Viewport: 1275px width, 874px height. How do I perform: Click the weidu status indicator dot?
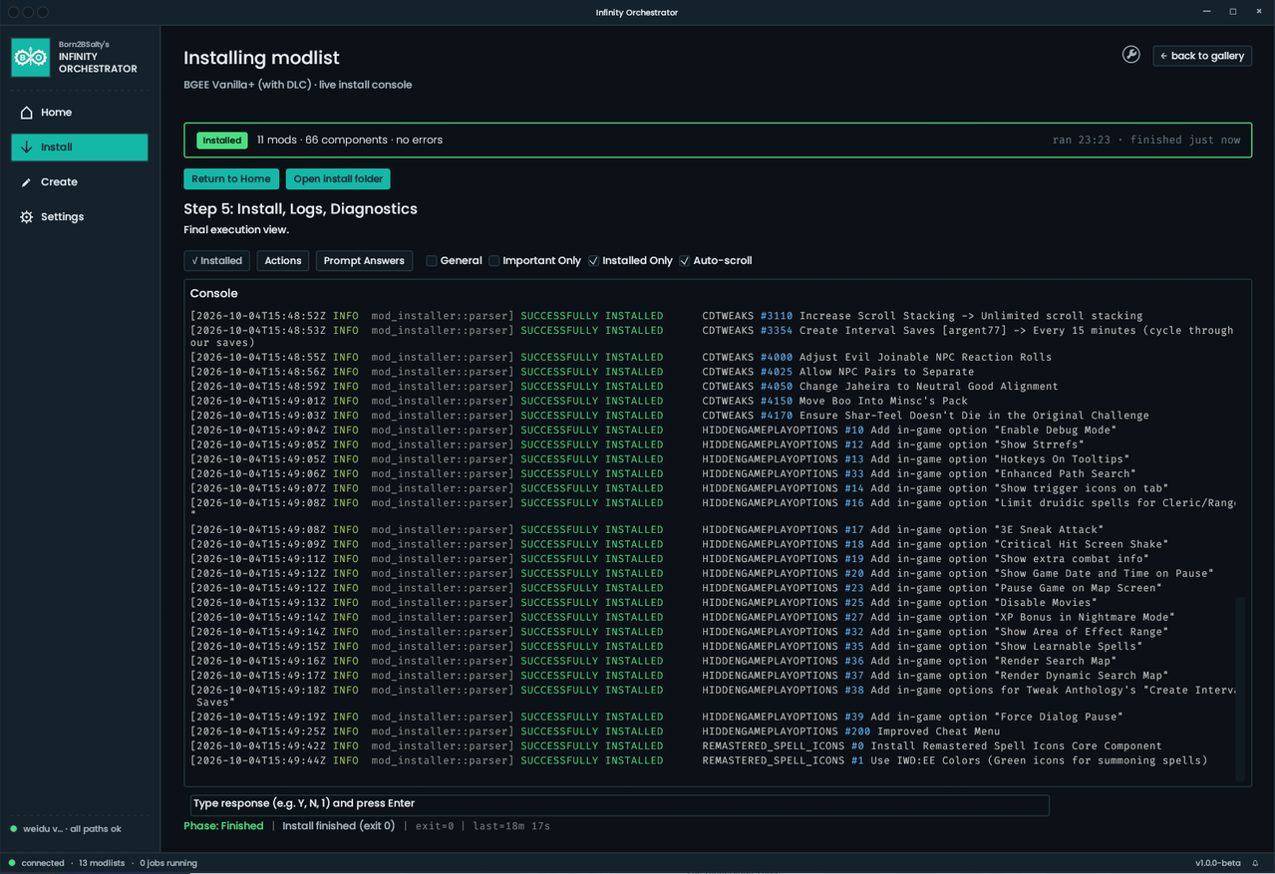tap(14, 829)
